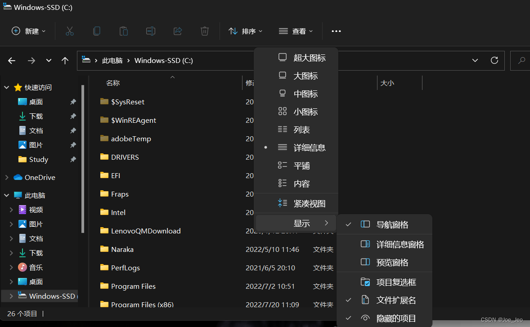Click the Paste clipboard icon
The image size is (530, 327).
[124, 31]
